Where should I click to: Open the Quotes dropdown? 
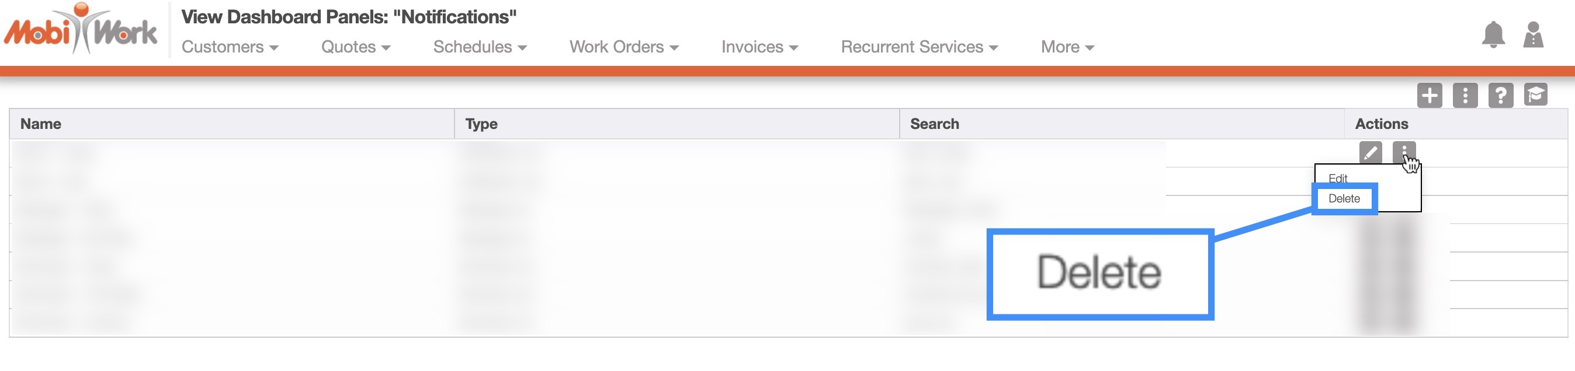click(355, 47)
